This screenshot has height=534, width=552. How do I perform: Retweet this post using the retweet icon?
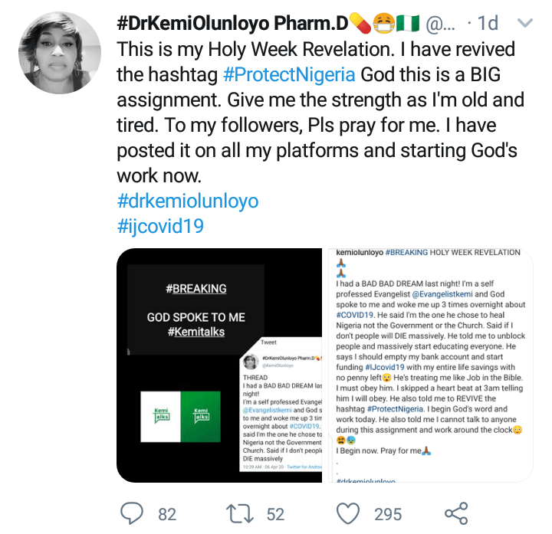pyautogui.click(x=241, y=513)
